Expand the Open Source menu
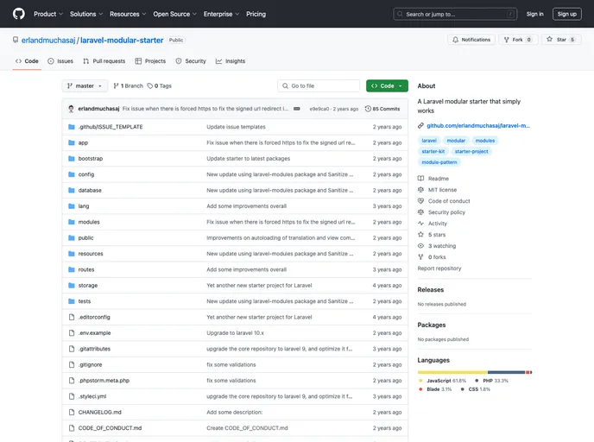 [x=174, y=14]
